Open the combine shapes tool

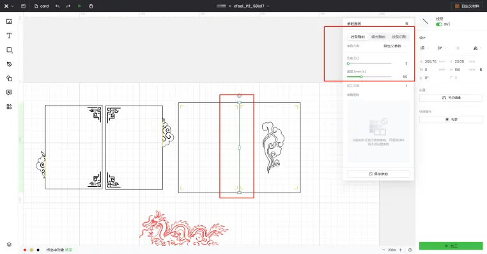(9, 78)
